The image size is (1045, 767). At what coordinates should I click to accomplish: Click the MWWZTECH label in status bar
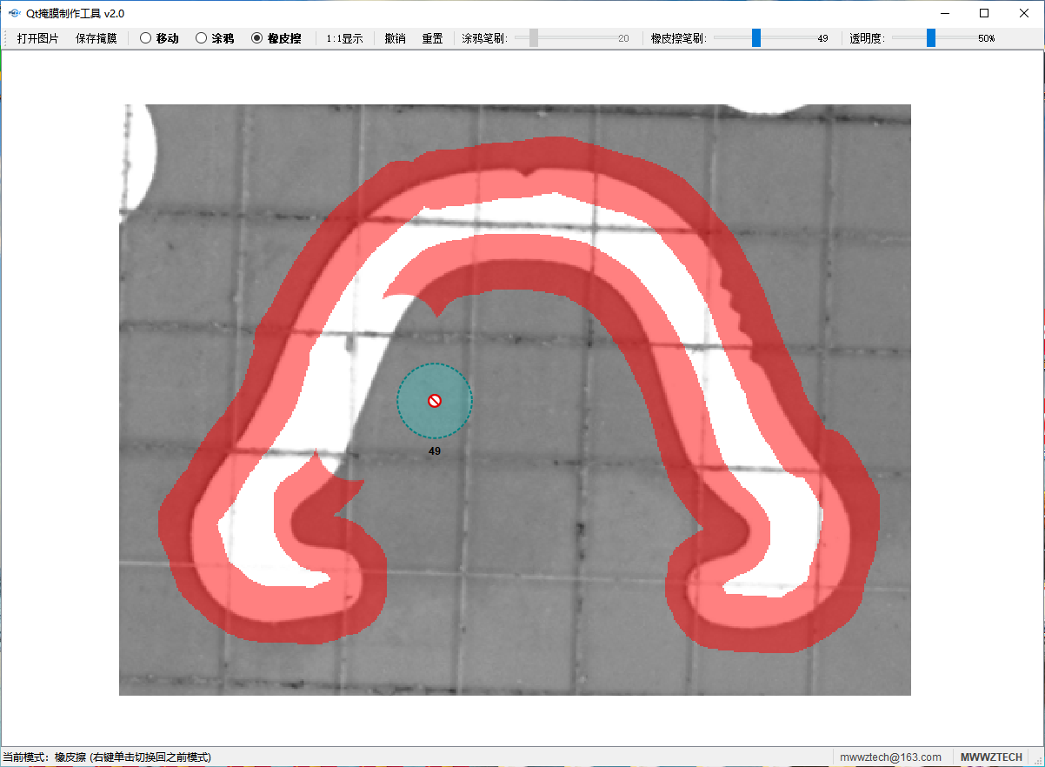991,757
